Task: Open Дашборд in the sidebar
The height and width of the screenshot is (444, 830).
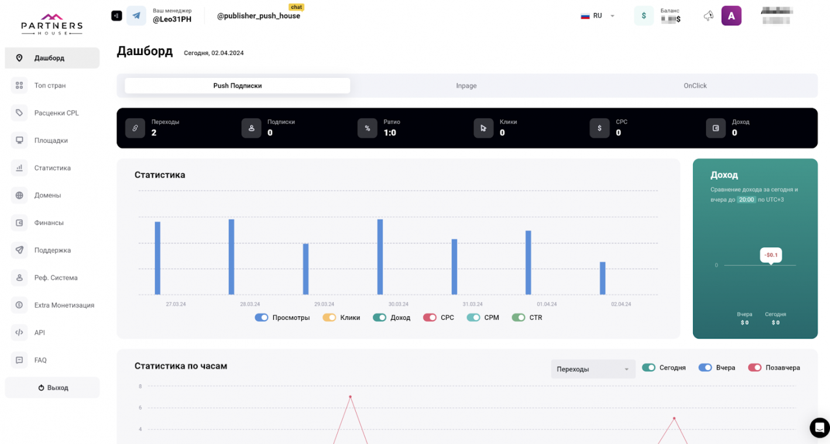Action: pyautogui.click(x=52, y=58)
